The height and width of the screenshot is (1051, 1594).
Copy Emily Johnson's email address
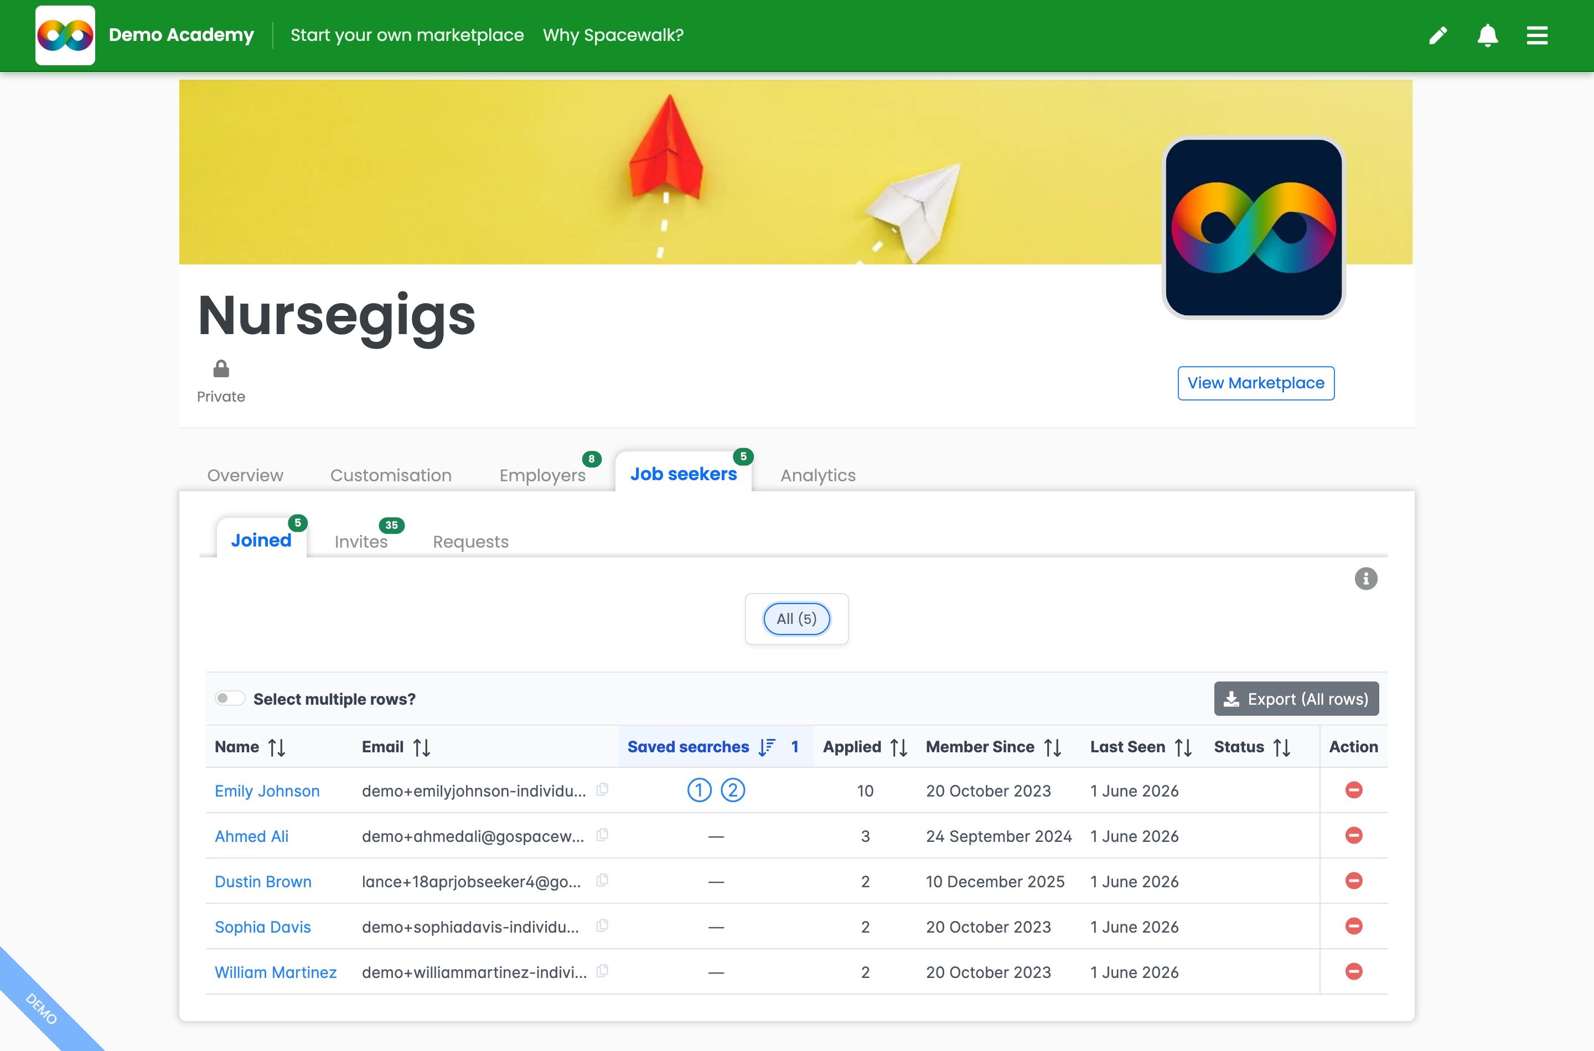(602, 789)
